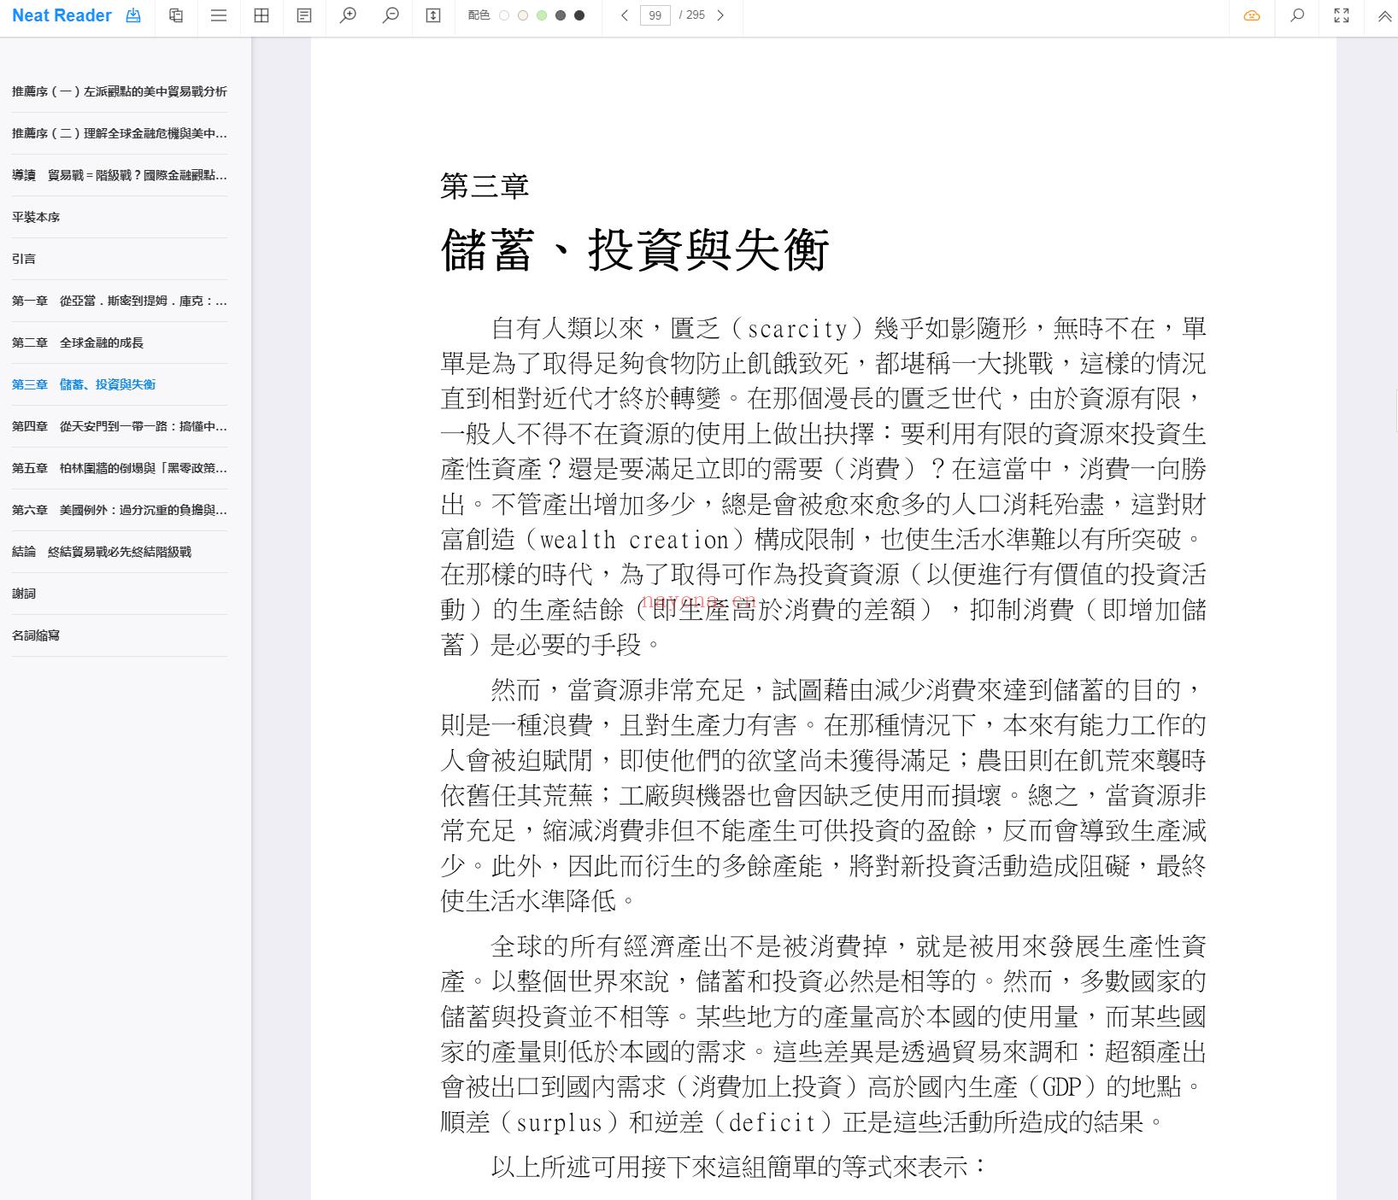Screen dimensions: 1398x1200
Task: Select the white color theme swatch
Action: pyautogui.click(x=504, y=15)
